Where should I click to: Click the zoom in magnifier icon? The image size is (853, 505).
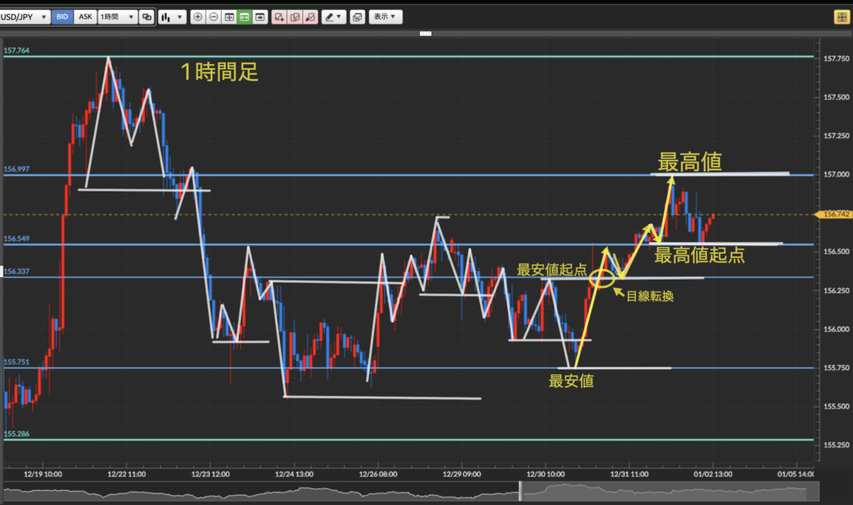click(x=197, y=17)
